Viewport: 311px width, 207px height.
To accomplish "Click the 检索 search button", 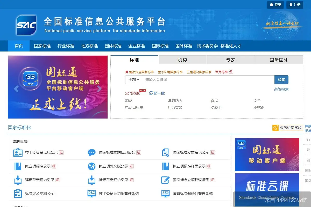I will (281, 80).
